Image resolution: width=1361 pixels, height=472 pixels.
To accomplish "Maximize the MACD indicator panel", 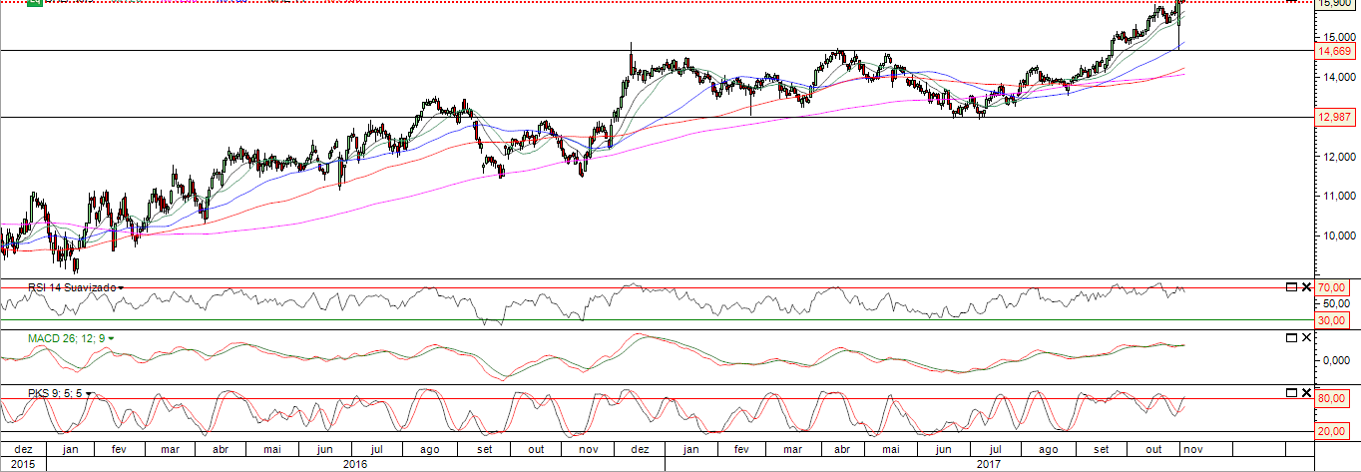I will pyautogui.click(x=1292, y=338).
